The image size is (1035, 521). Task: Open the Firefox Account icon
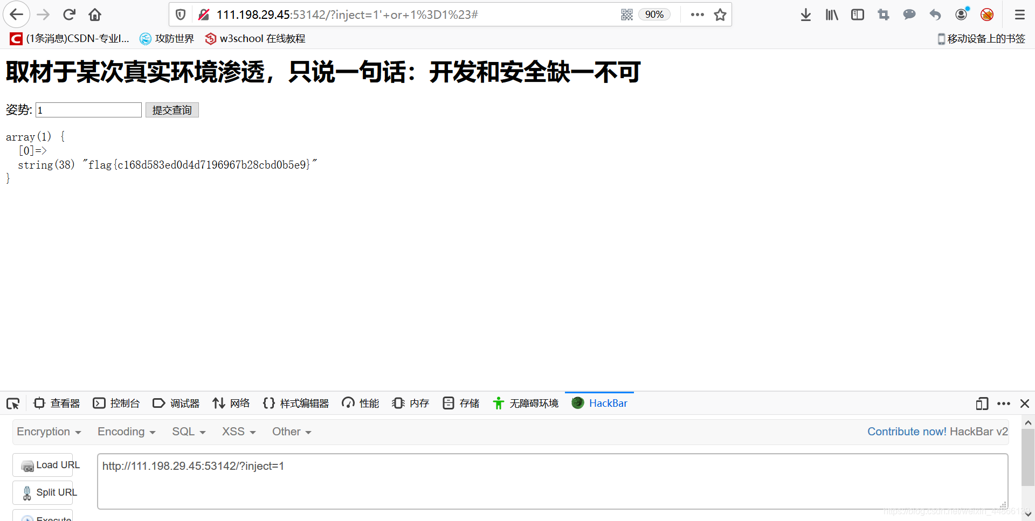(961, 15)
